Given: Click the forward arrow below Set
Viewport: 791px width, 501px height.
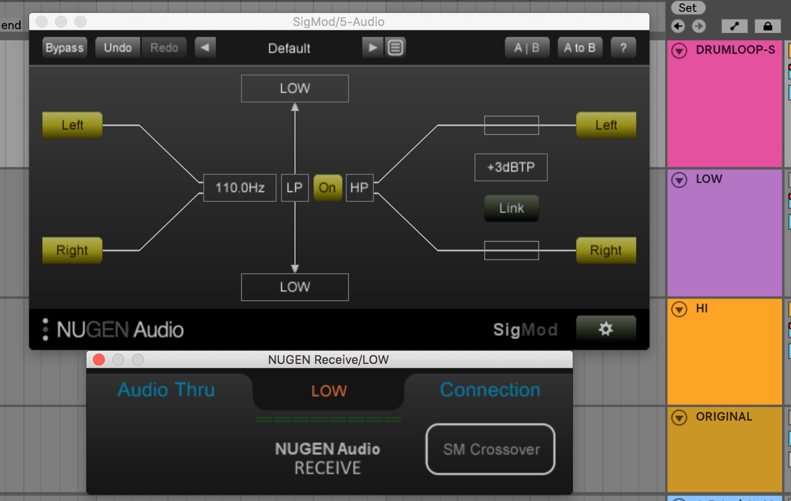Looking at the screenshot, I should pos(699,26).
